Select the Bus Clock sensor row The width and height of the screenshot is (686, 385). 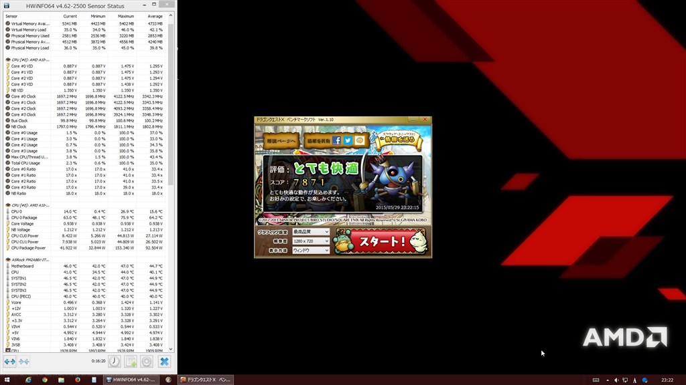coord(84,120)
